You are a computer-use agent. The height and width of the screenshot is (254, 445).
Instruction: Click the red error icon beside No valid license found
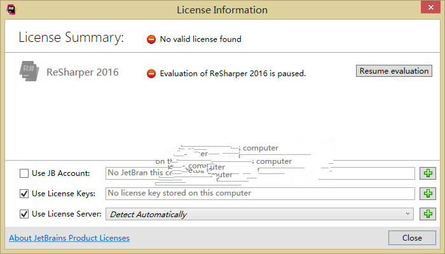[x=151, y=39]
